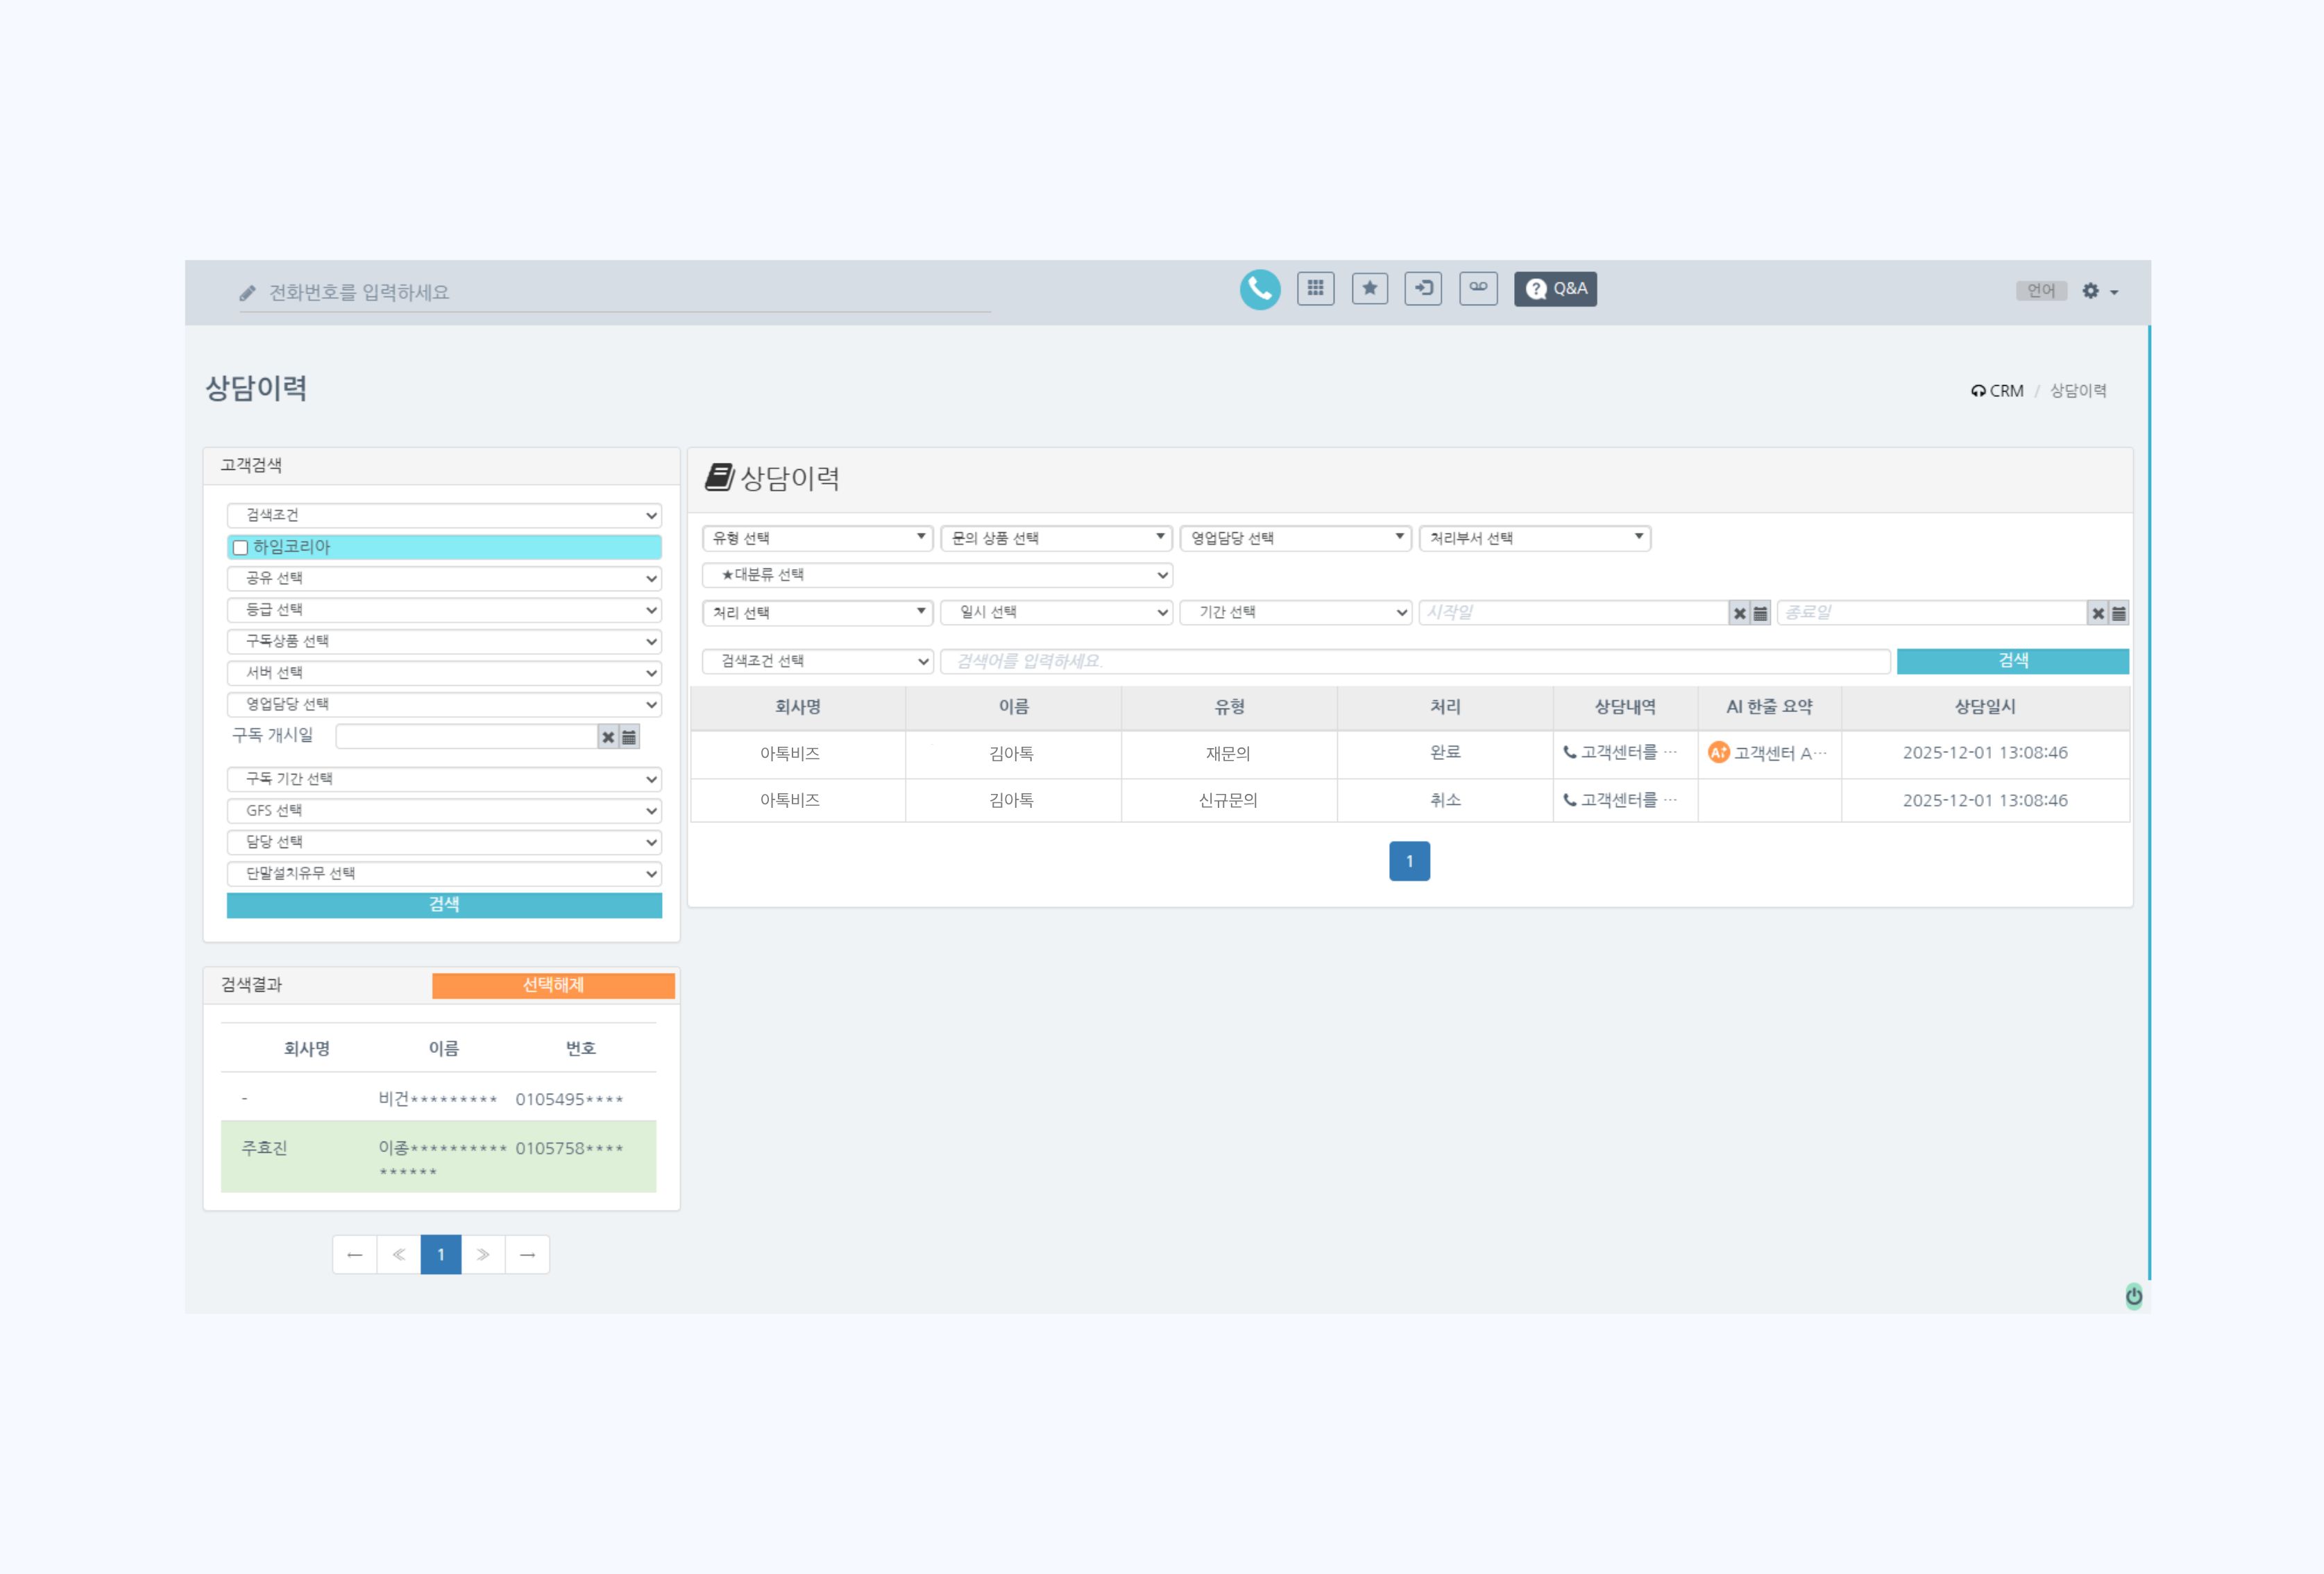Open the dial pad grid icon

pos(1315,289)
